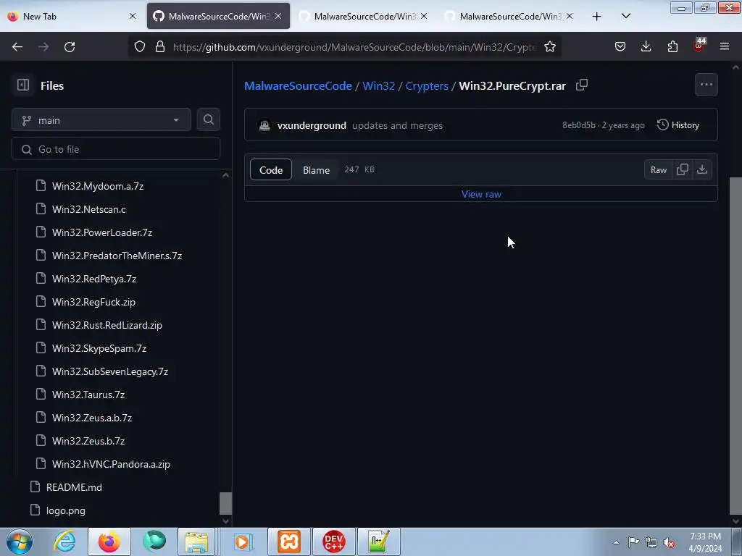Select Win32.PredatorTheMiner.s.7z file
This screenshot has height=556, width=742.
[x=117, y=256]
